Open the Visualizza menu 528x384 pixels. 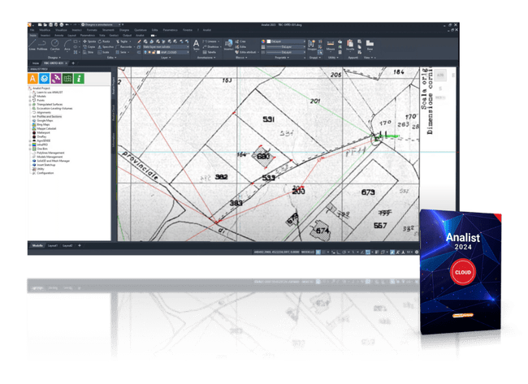(61, 30)
